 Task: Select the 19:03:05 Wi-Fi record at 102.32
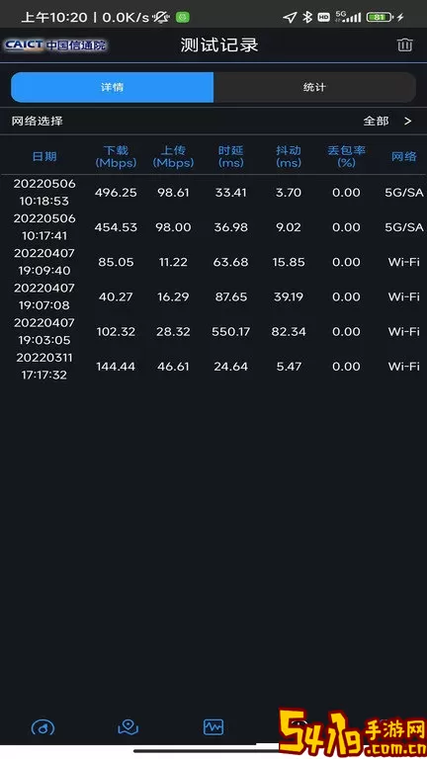pos(213,332)
